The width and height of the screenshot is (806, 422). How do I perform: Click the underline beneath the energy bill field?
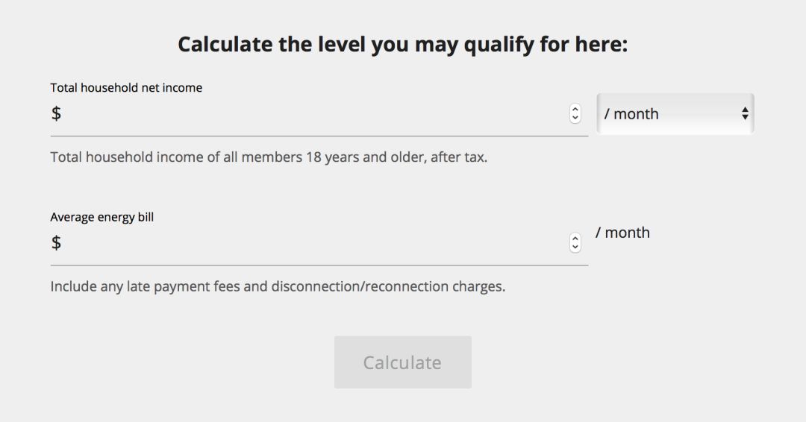click(319, 265)
